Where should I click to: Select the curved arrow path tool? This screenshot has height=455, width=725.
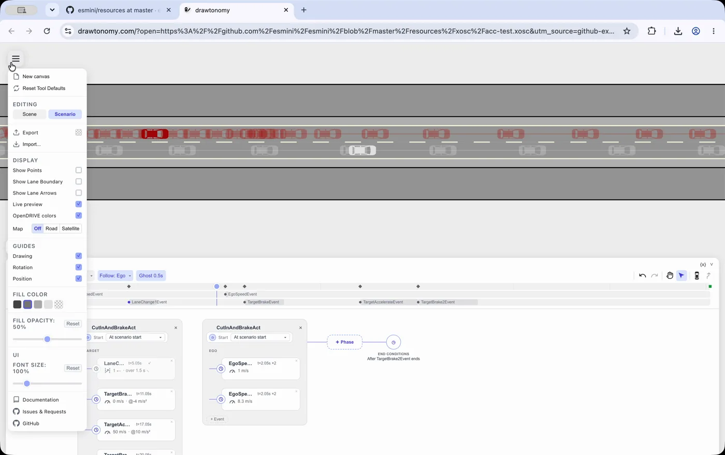point(708,276)
